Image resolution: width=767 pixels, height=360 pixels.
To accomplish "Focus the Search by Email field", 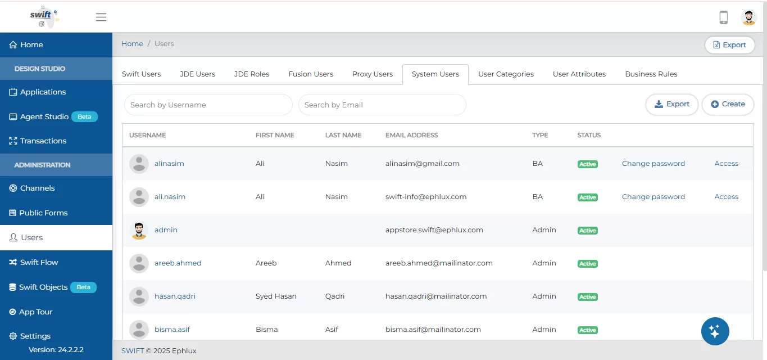I will tap(382, 105).
